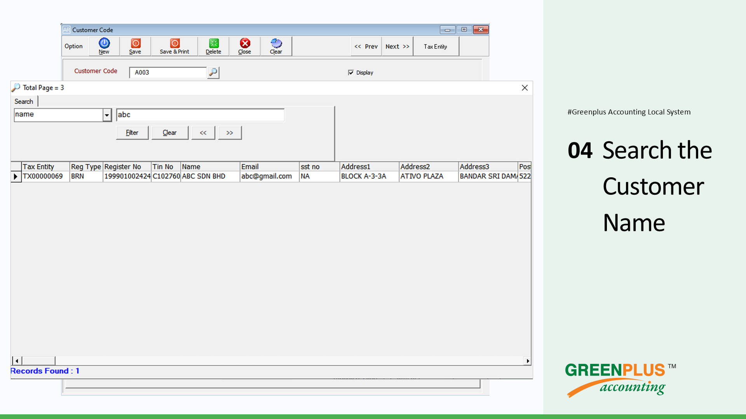The height and width of the screenshot is (419, 746).
Task: Click the BLOCK A-3-3A address cell
Action: [369, 177]
